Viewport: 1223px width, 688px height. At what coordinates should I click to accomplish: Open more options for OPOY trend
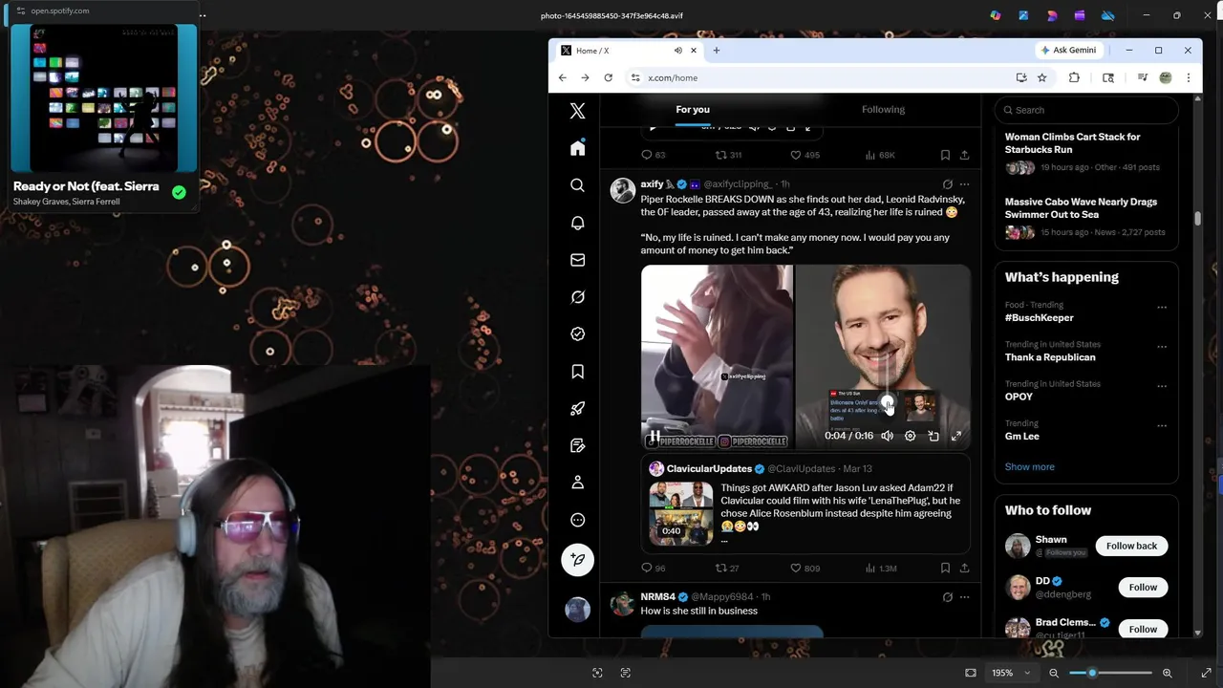tap(1162, 386)
